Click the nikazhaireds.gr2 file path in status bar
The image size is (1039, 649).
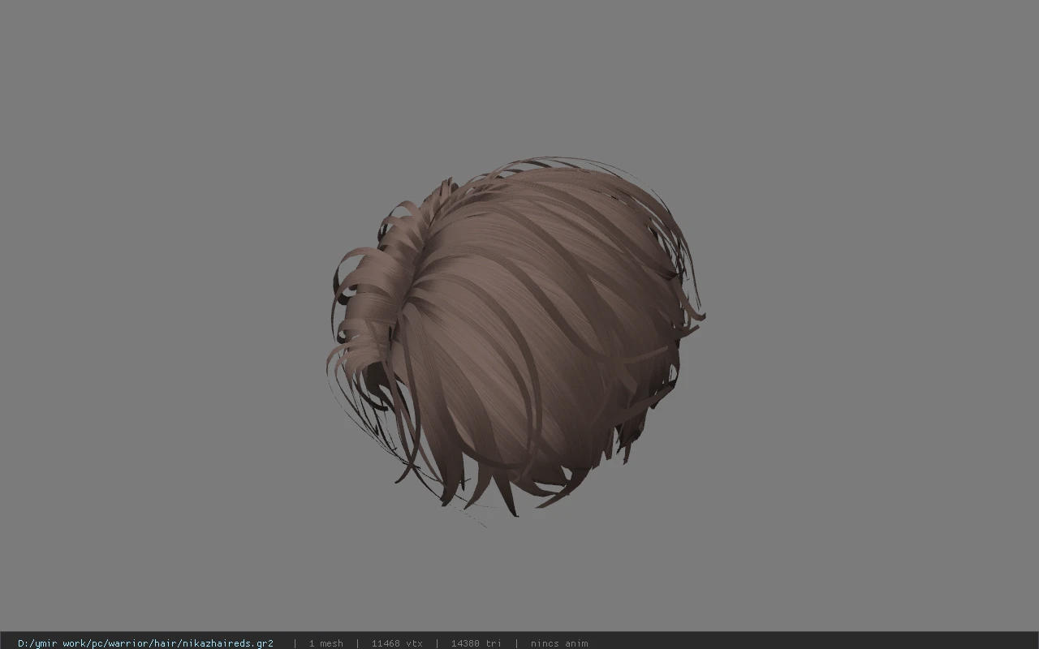145,643
